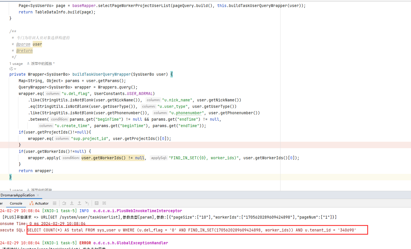
Task: Click buildTaskUserQueryWrapper method name in declaration
Action: pyautogui.click(x=101, y=74)
